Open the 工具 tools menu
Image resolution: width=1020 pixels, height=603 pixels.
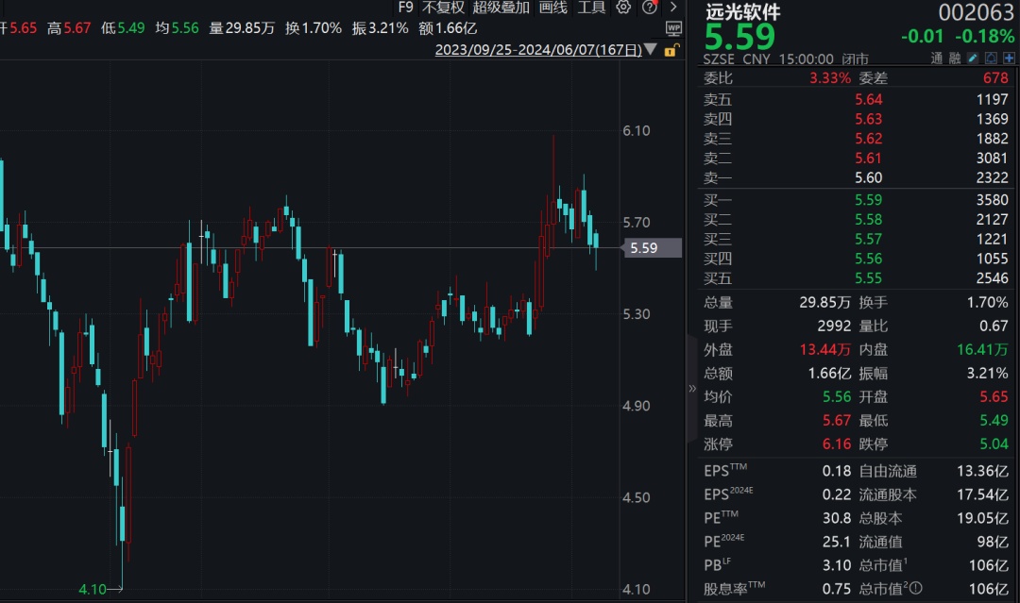591,8
